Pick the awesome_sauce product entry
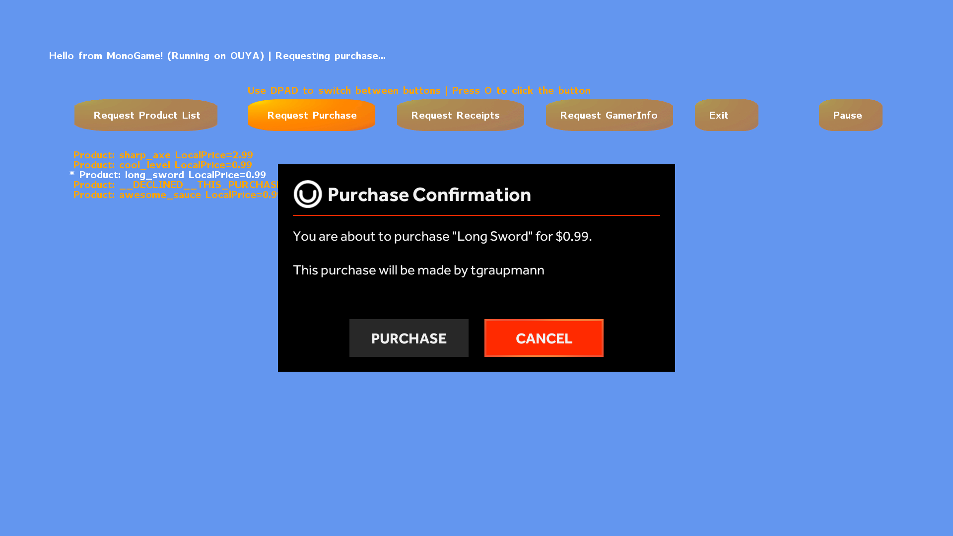This screenshot has height=536, width=953. (x=175, y=195)
